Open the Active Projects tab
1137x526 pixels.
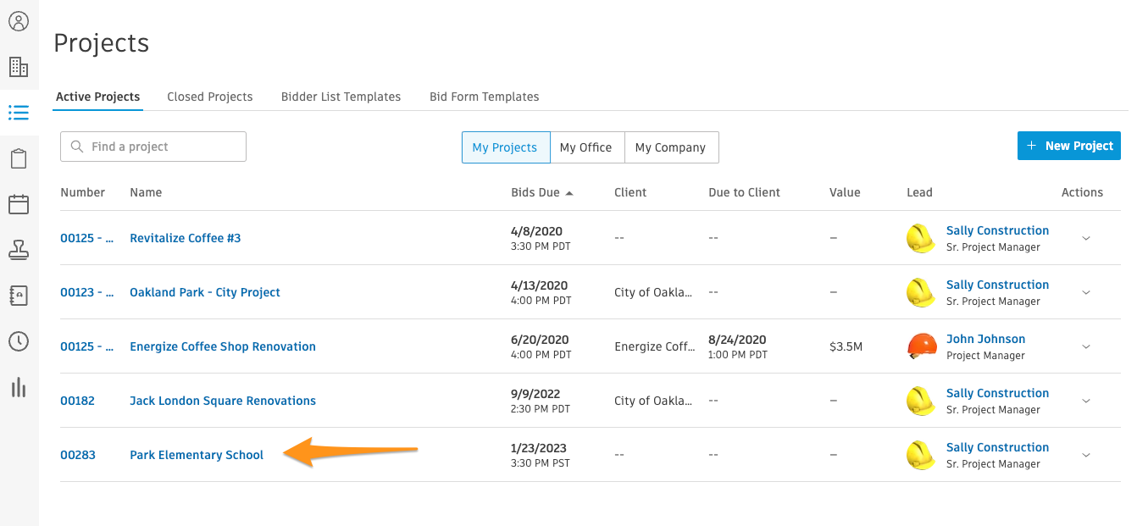(98, 97)
